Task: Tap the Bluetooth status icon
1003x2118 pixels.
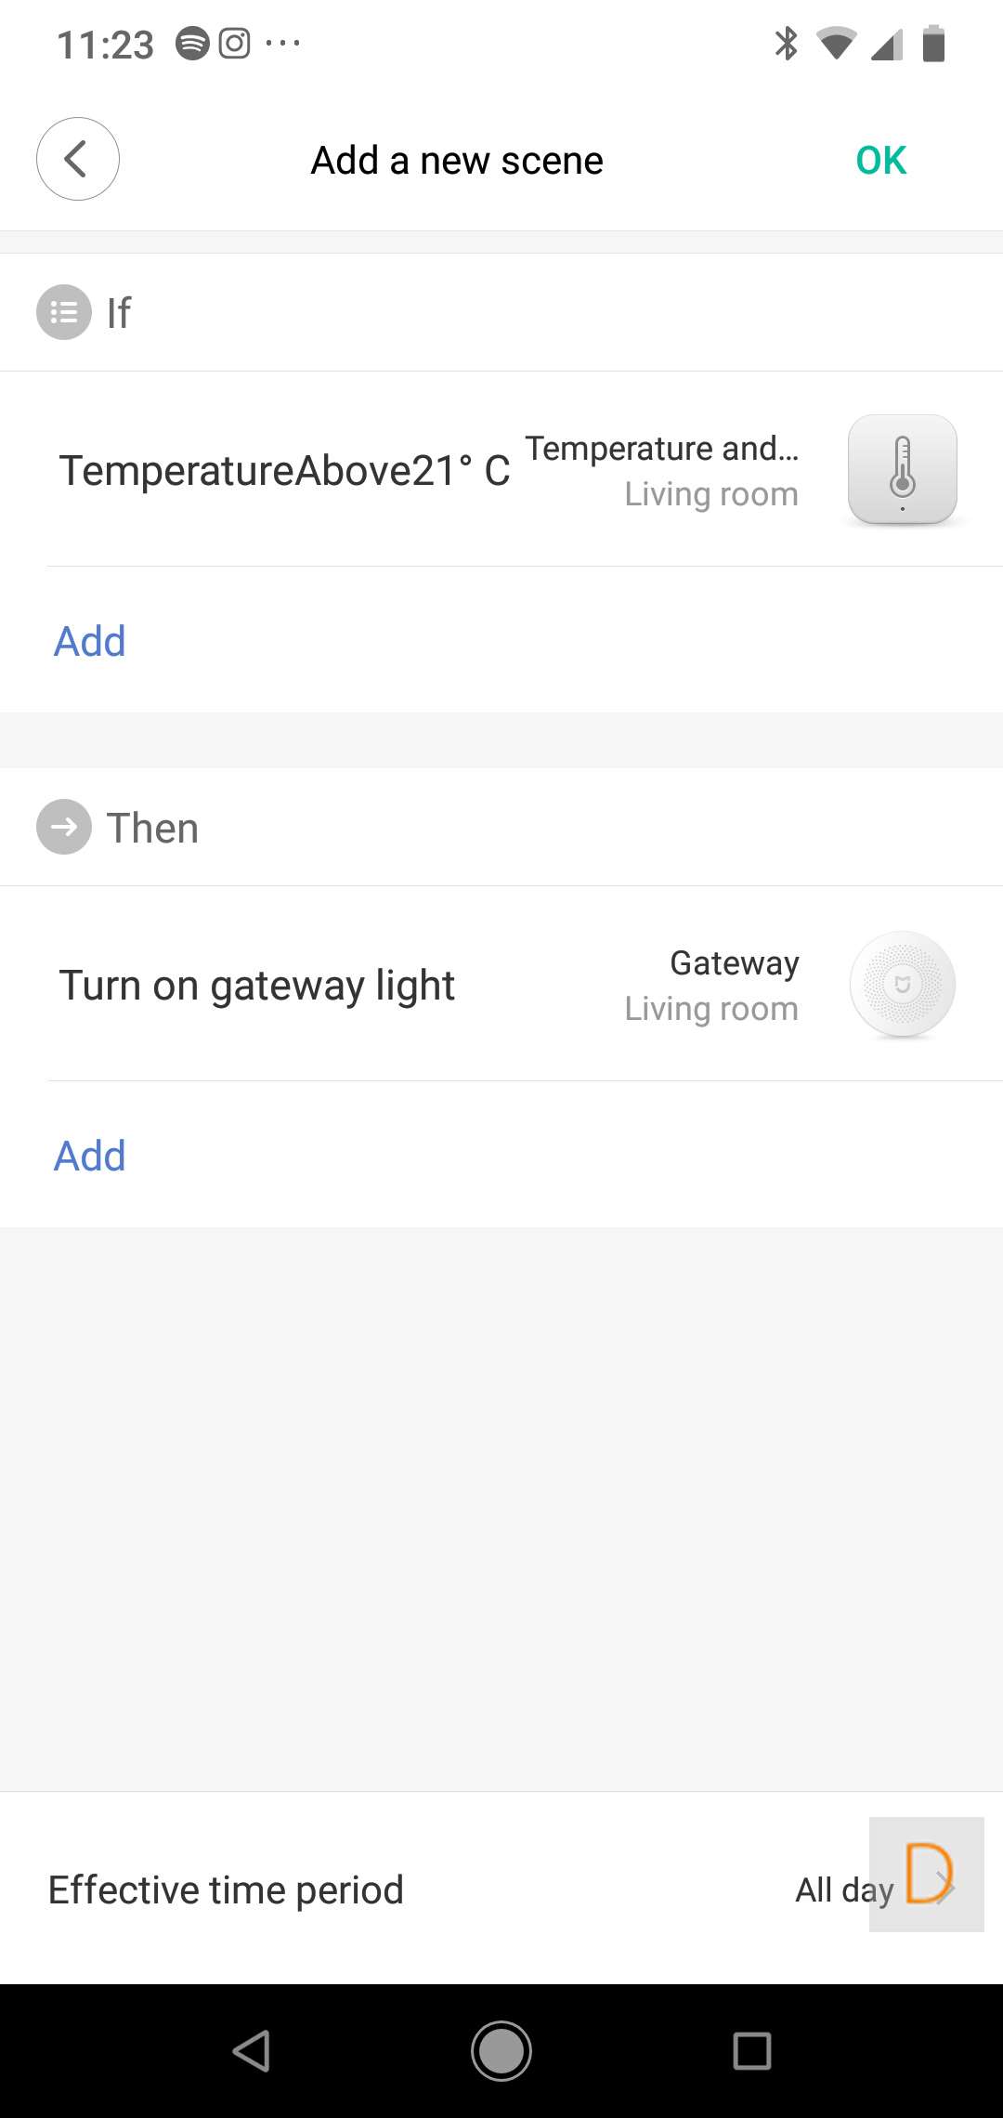Action: 786,44
